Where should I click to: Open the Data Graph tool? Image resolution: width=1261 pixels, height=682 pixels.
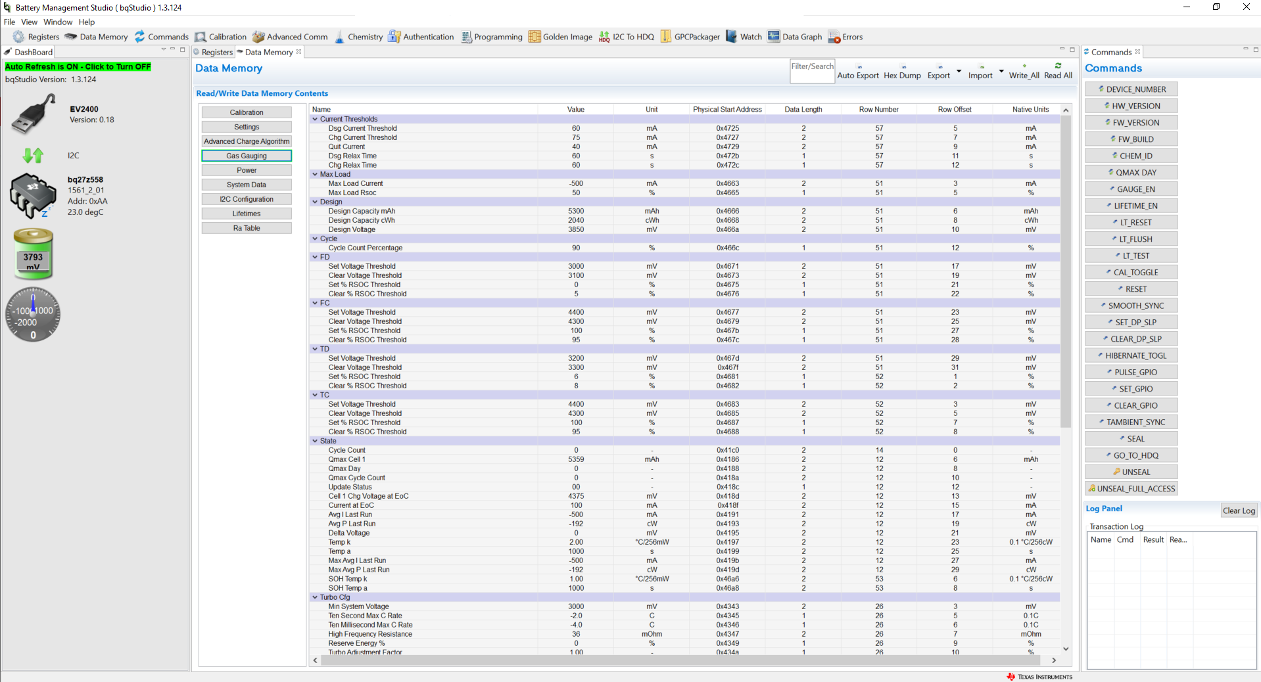[x=801, y=37]
